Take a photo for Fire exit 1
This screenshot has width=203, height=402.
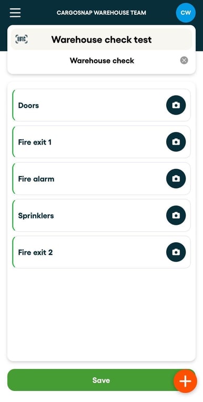[176, 142]
